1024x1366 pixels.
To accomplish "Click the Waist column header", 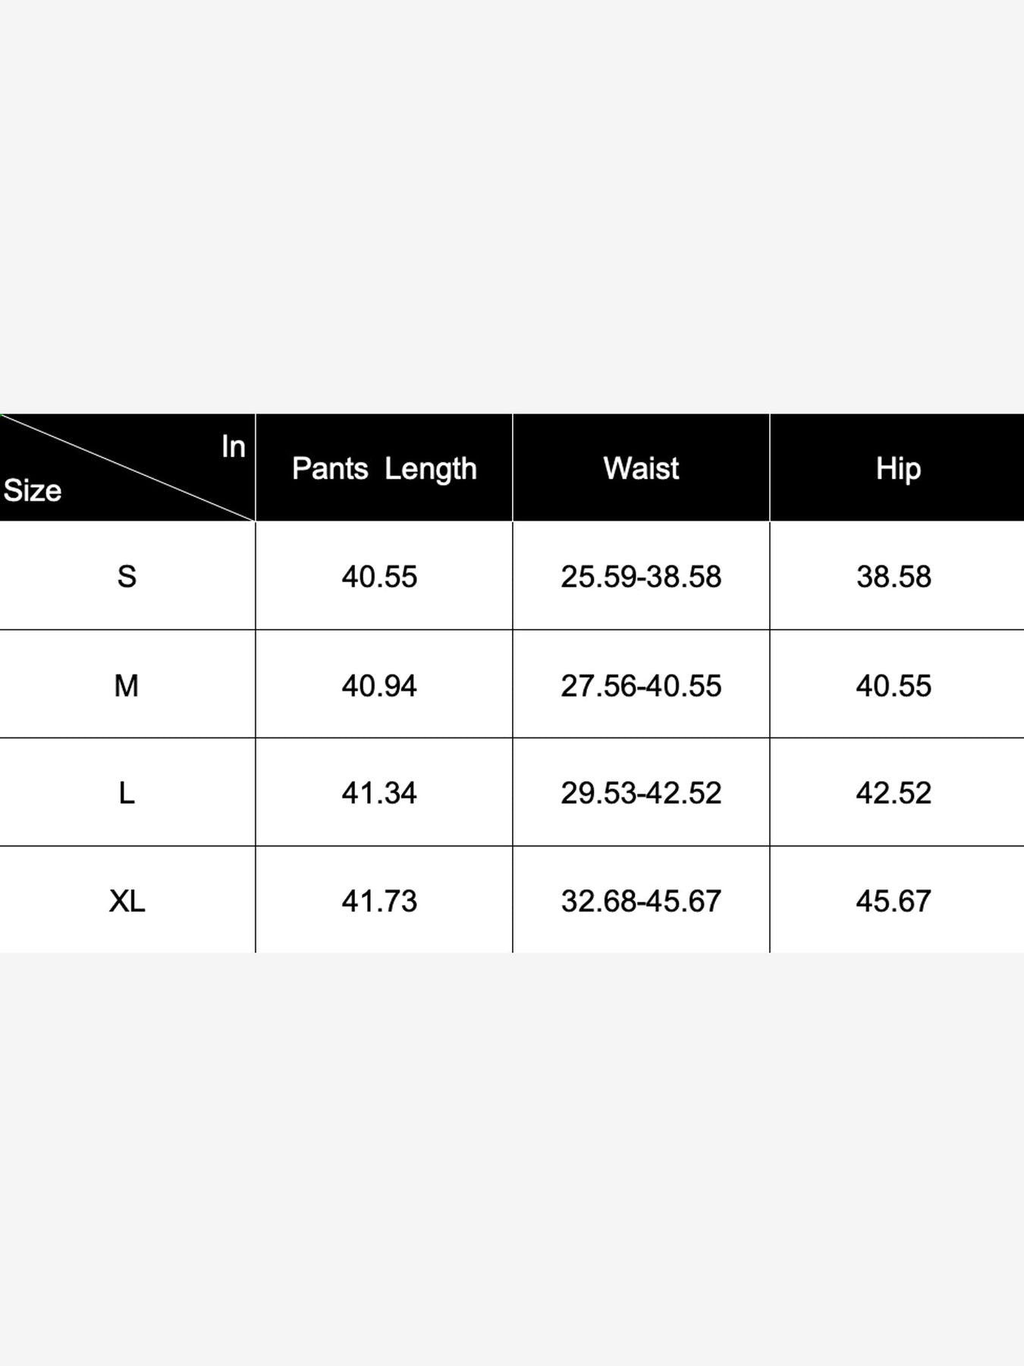I will (641, 468).
